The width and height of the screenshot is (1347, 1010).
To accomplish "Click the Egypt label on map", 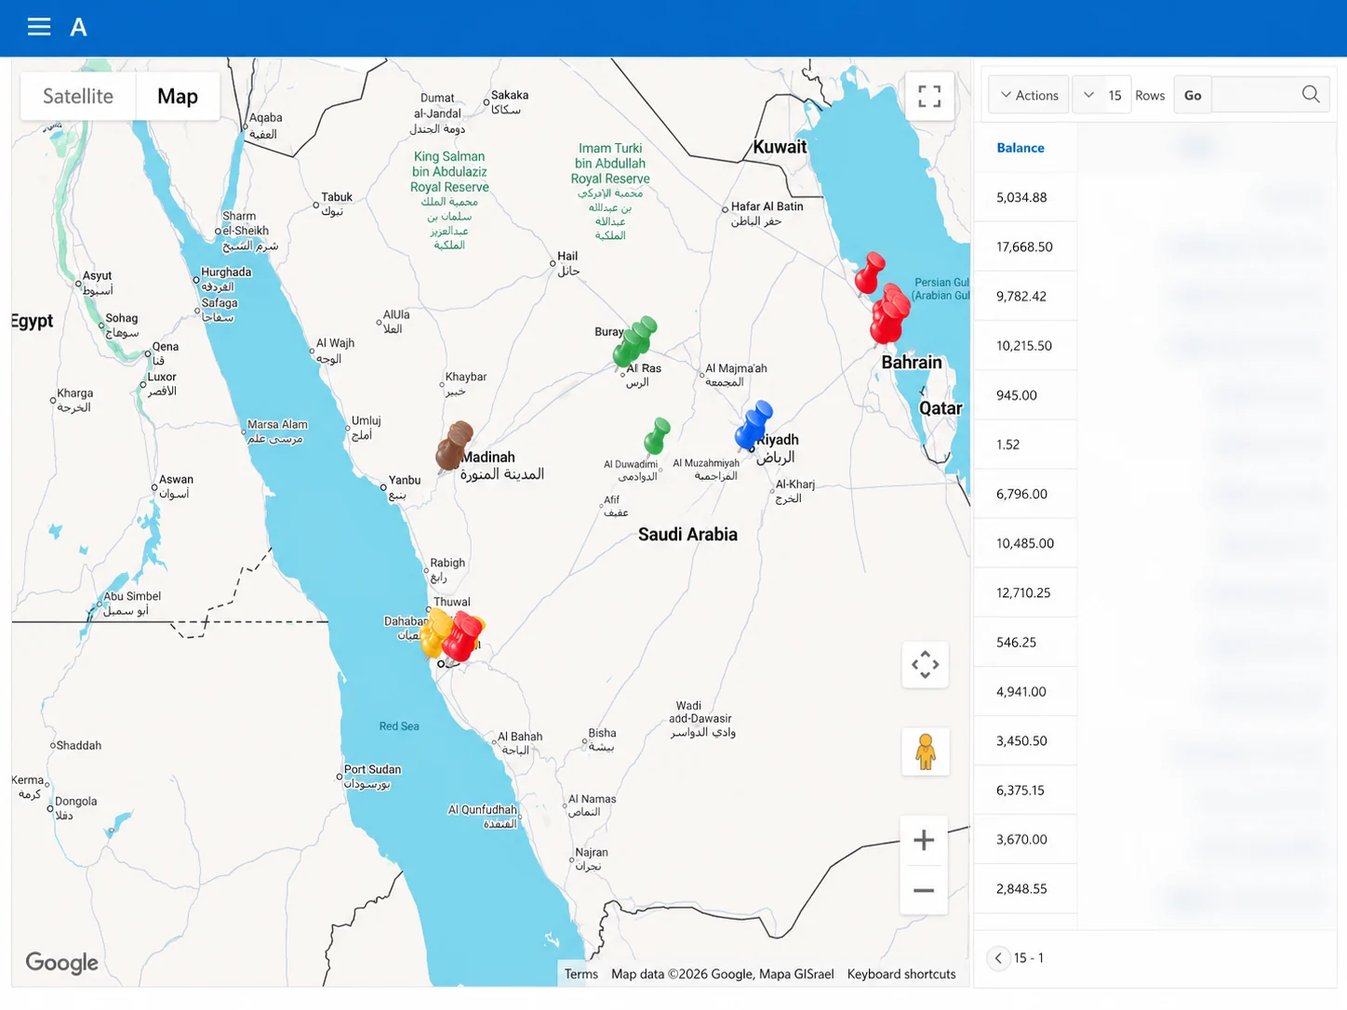I will 33,321.
